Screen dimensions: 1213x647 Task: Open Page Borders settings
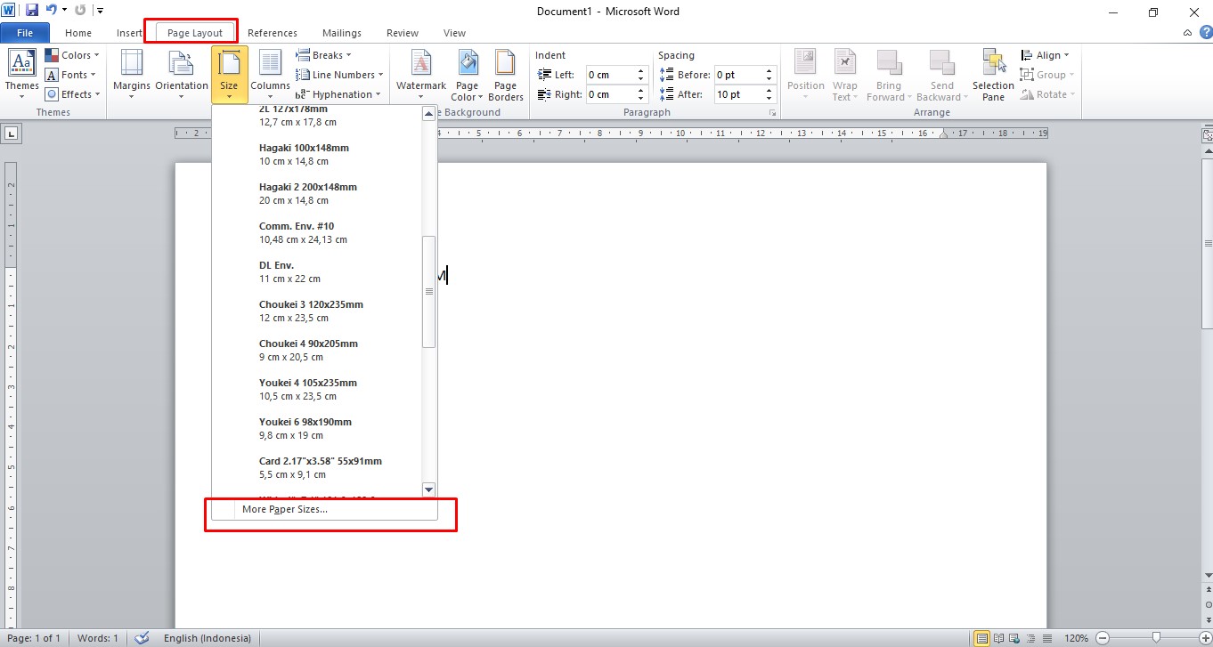[x=505, y=75]
